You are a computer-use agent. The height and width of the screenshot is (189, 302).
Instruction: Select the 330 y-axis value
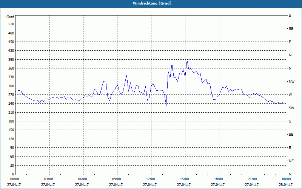(x=11, y=77)
